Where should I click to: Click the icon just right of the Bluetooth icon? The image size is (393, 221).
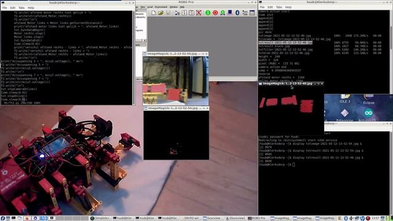pyautogui.click(x=245, y=12)
